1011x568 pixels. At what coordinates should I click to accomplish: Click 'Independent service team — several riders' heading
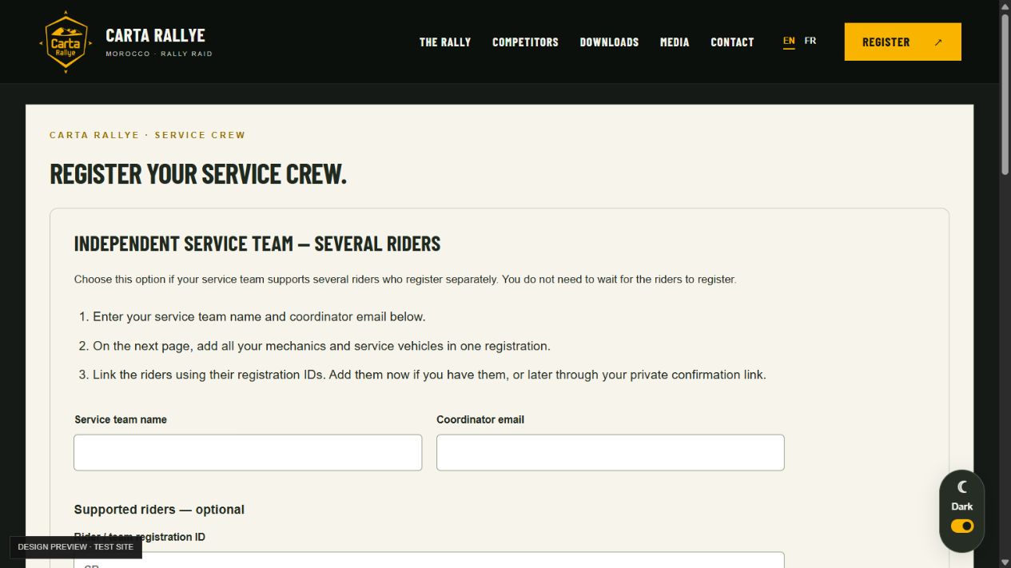coord(257,244)
